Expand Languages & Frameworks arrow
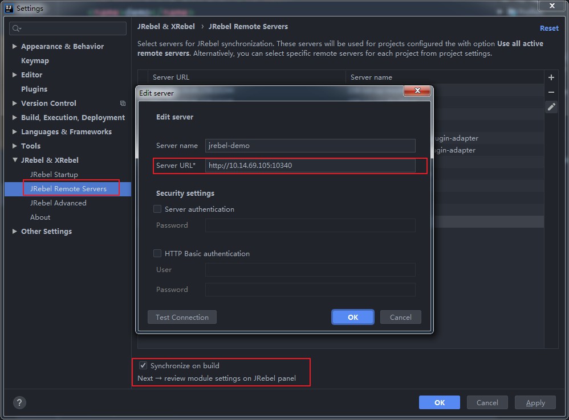This screenshot has height=420, width=569. point(14,132)
